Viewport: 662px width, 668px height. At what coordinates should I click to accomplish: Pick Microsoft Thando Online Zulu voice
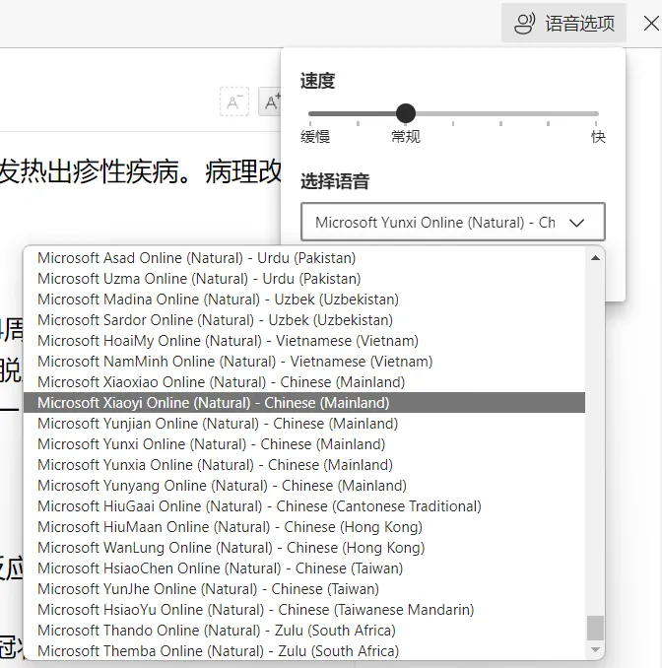[x=304, y=631]
